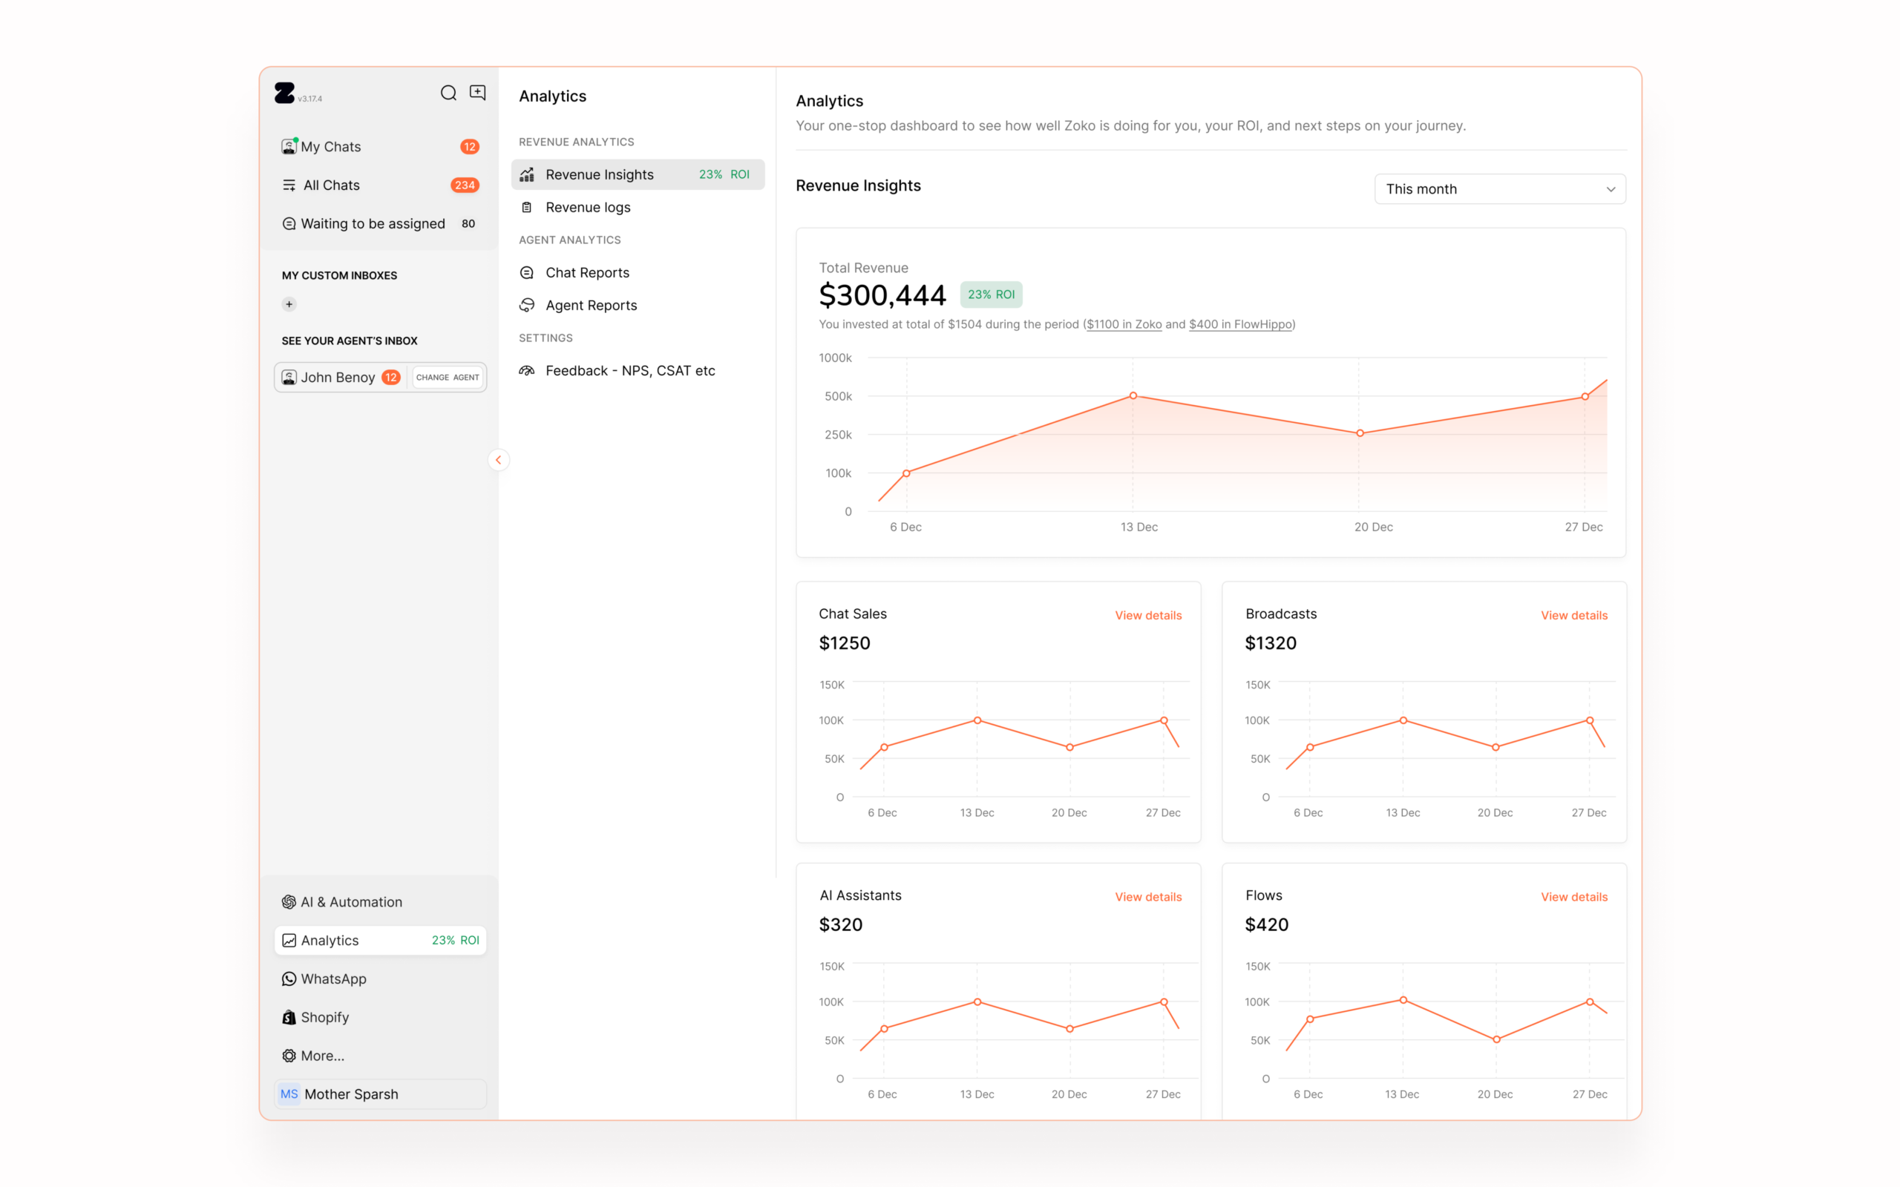Click the 12 badge on My Chats
Viewport: 1900px width, 1187px height.
click(x=470, y=147)
